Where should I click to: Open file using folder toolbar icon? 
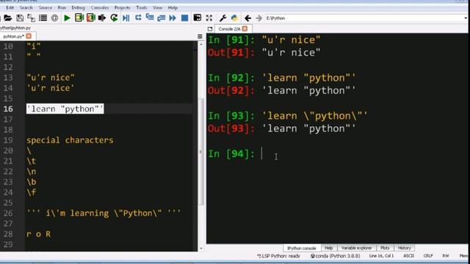8,18
